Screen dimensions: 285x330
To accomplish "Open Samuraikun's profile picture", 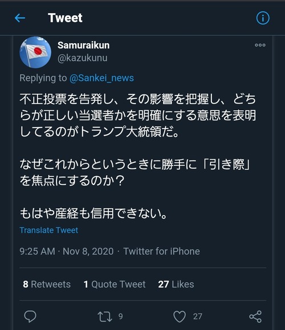I will 35,52.
